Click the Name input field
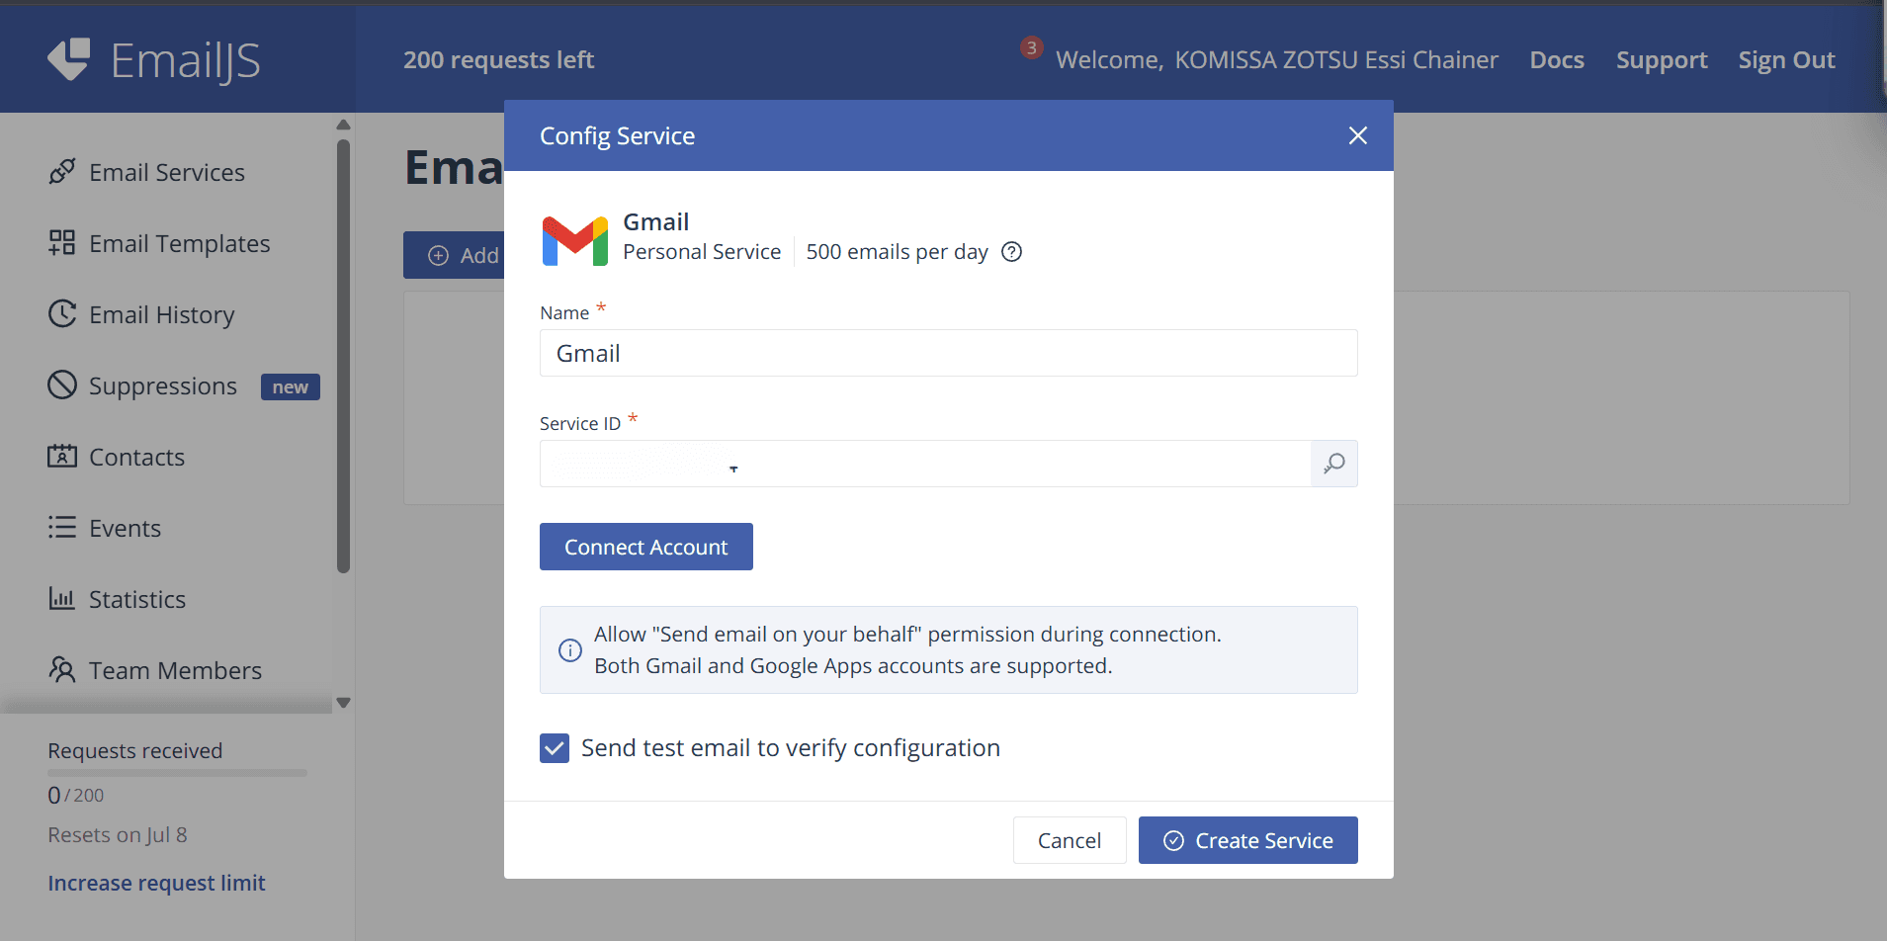The image size is (1887, 941). click(948, 354)
